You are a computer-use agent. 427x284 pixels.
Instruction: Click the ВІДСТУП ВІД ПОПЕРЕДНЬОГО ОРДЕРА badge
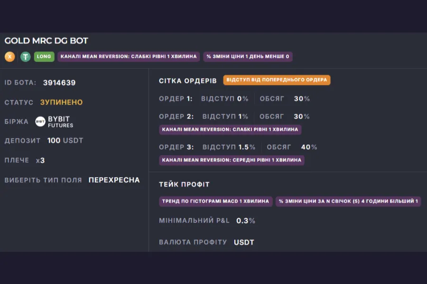(x=278, y=80)
